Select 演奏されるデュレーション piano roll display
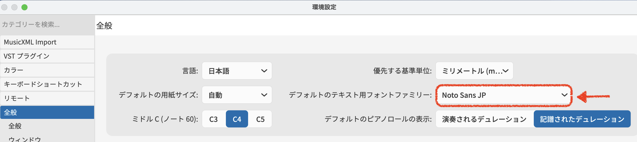 pyautogui.click(x=484, y=119)
